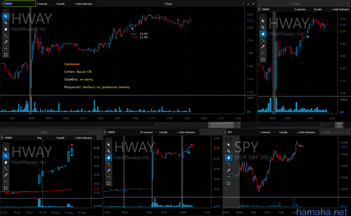Click the 'Сетап: Выше OR' note line
This screenshot has width=351, height=216.
tap(78, 72)
